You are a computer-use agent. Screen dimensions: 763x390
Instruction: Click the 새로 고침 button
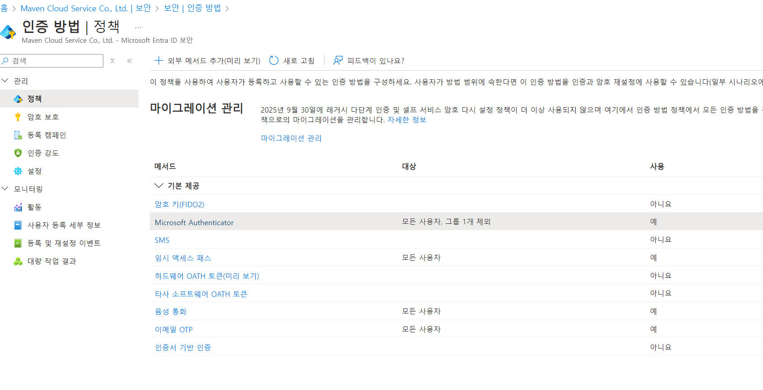(292, 60)
